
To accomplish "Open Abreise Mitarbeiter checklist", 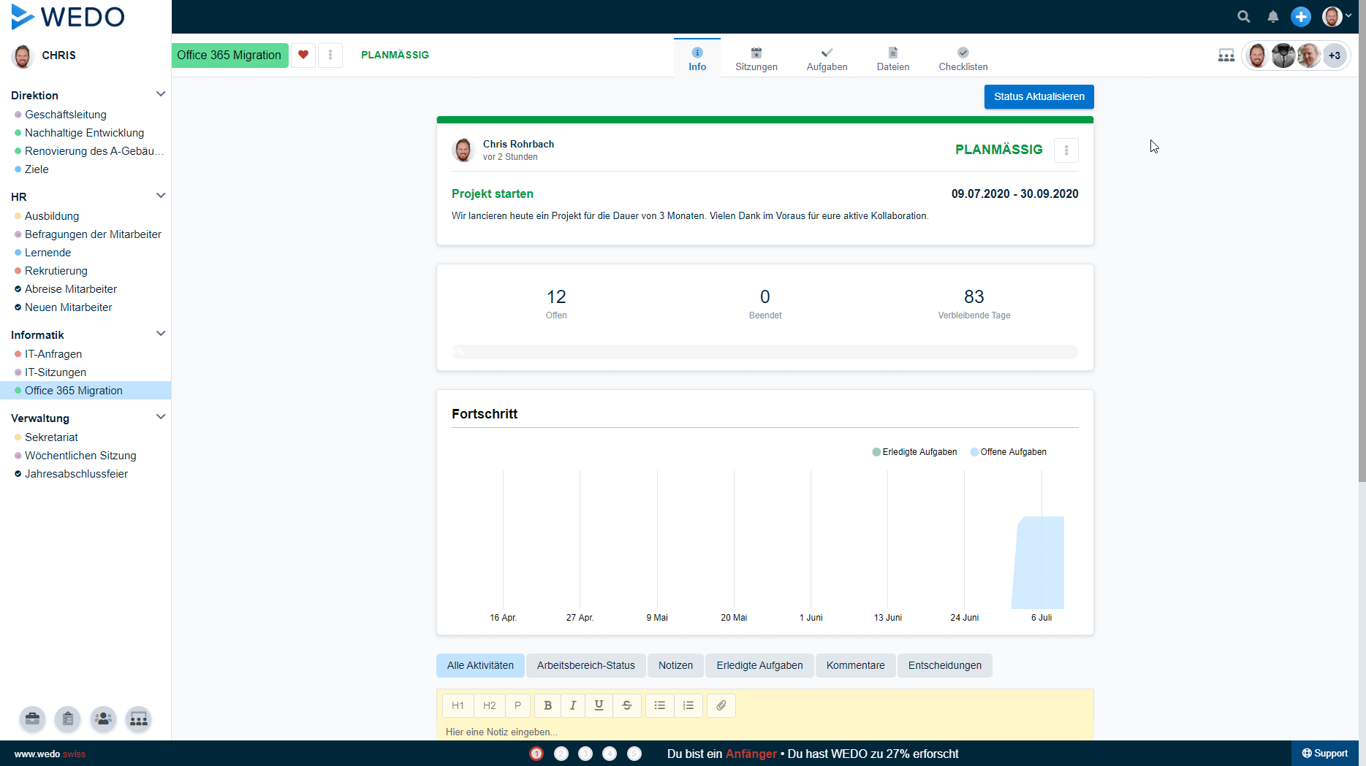I will coord(71,289).
